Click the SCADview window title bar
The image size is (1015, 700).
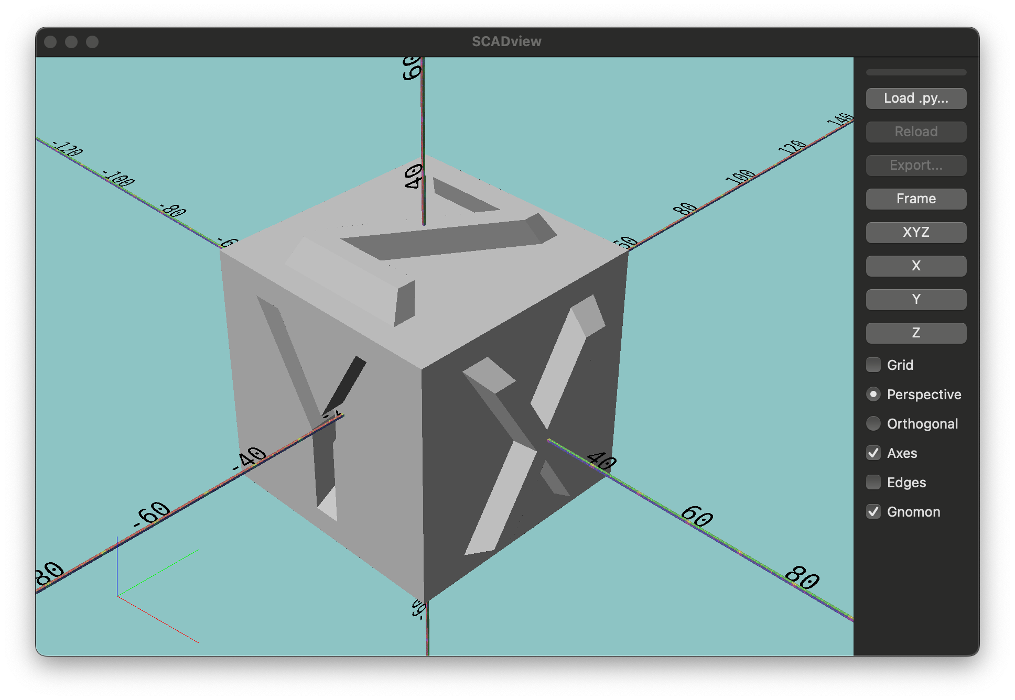[x=506, y=42]
